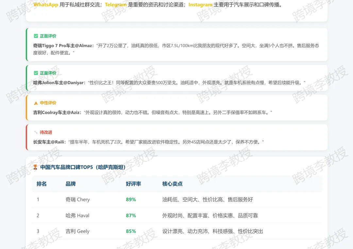353x249 pixels.
Task: Select the highlighted word Telegram
Action: point(116,5)
